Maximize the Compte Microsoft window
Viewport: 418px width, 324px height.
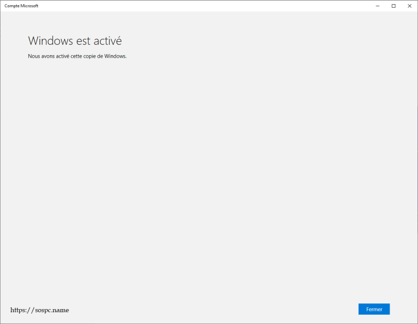tap(393, 6)
